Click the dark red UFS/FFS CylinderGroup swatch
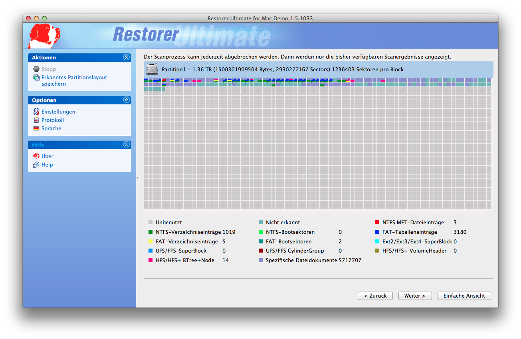This screenshot has height=339, width=521. (x=261, y=251)
